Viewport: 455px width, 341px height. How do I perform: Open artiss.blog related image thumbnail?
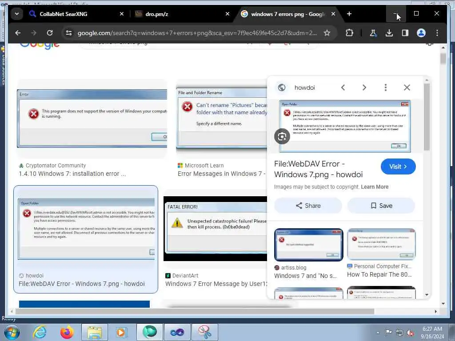click(309, 245)
